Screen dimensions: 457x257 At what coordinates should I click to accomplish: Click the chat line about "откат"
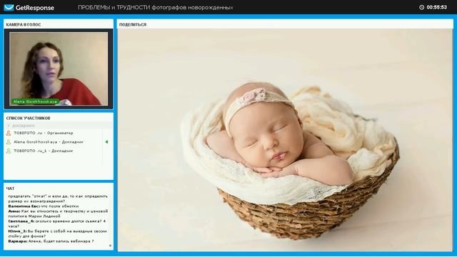[x=58, y=198]
